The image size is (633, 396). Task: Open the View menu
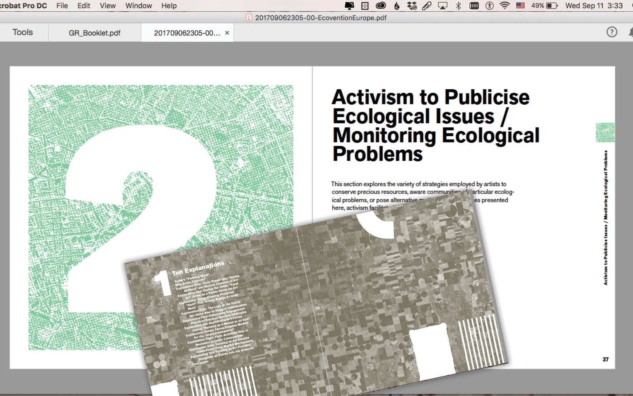point(108,6)
